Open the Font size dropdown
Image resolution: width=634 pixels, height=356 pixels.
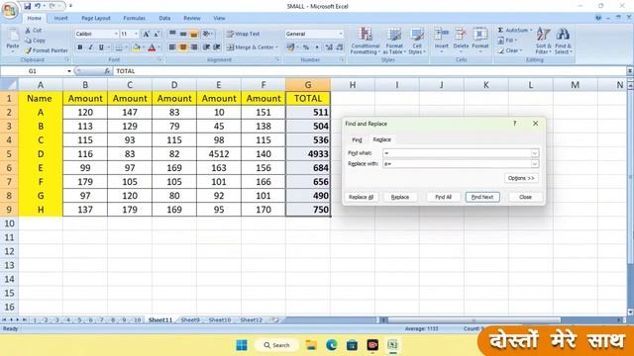pyautogui.click(x=136, y=34)
